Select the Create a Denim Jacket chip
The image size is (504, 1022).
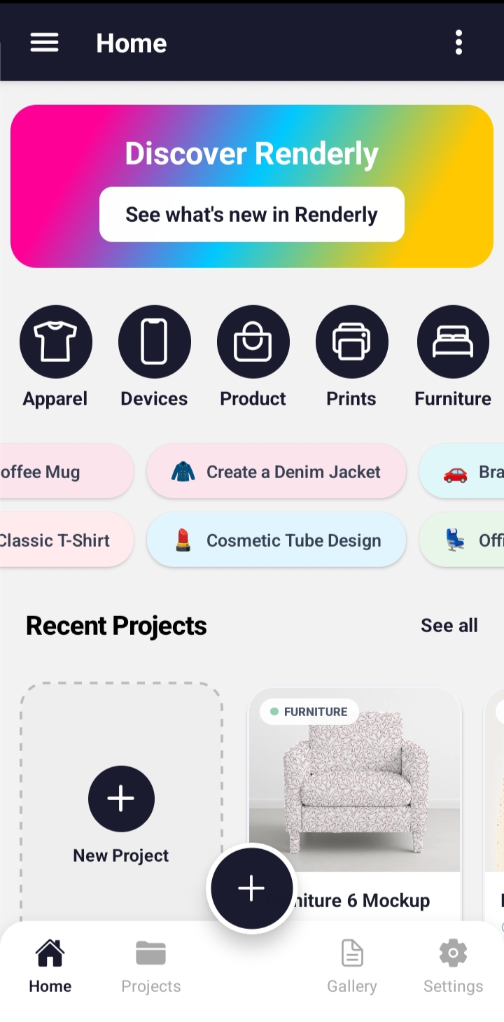tap(276, 472)
